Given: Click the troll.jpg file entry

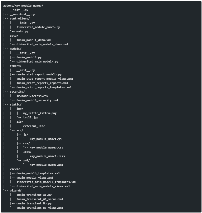Looking at the screenshot, I should [31, 117].
